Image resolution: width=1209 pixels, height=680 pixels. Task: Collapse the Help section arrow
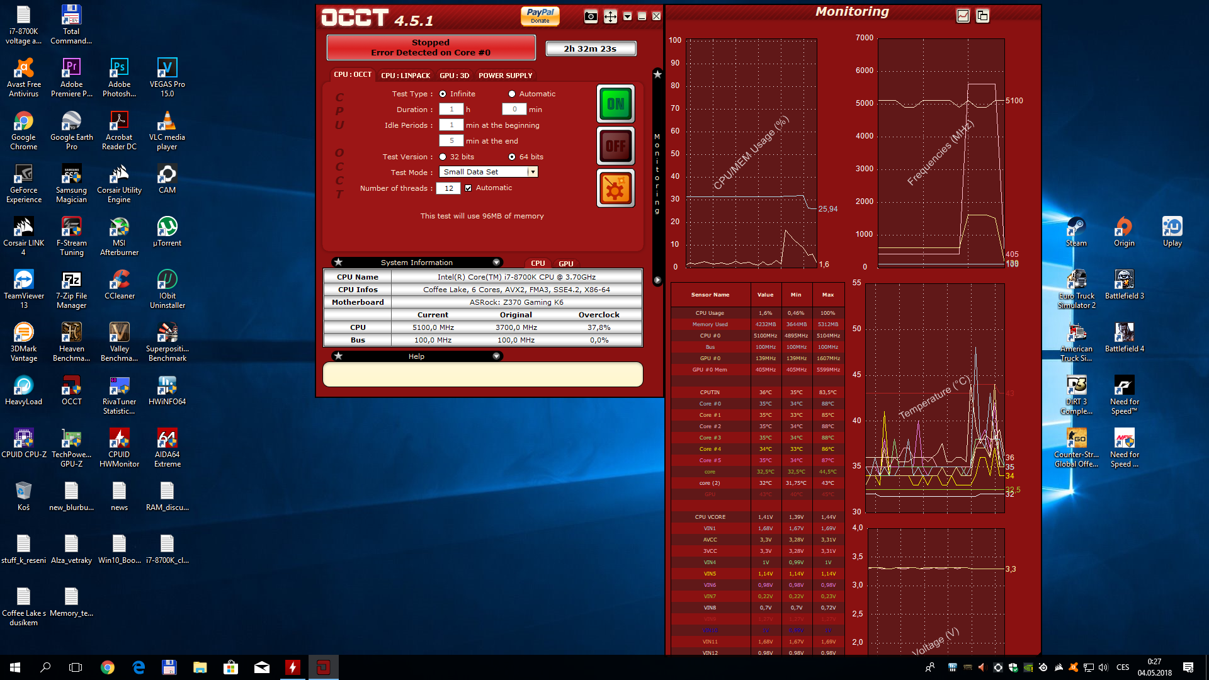click(496, 356)
